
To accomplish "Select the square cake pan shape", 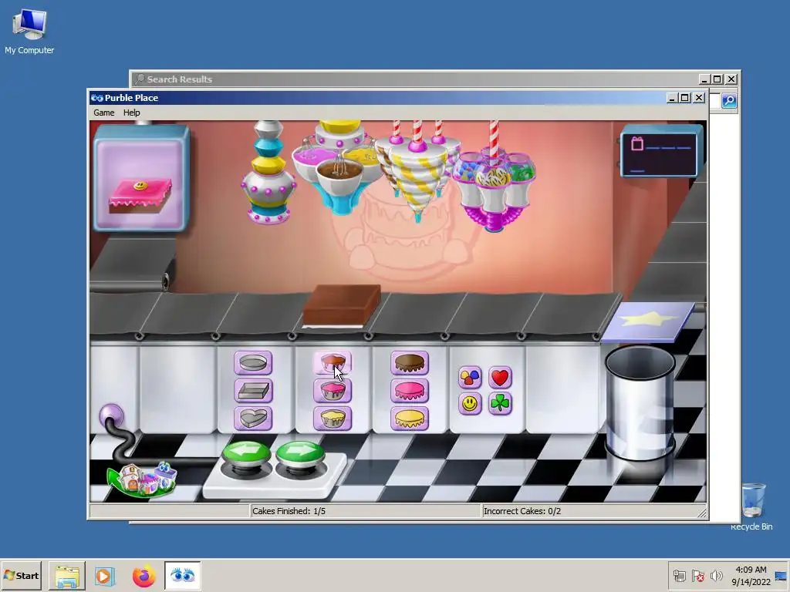I will click(253, 390).
